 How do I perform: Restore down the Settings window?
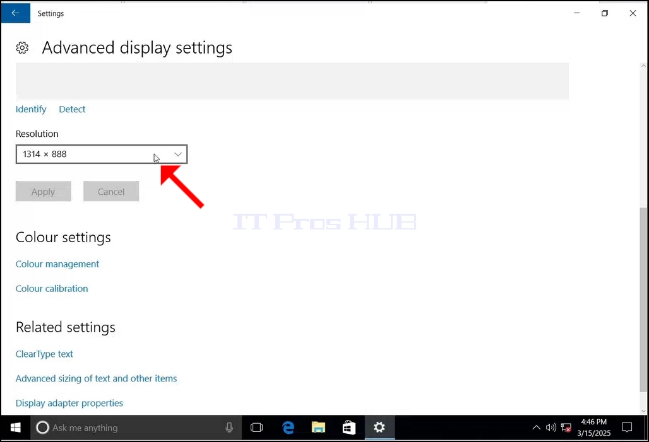605,13
